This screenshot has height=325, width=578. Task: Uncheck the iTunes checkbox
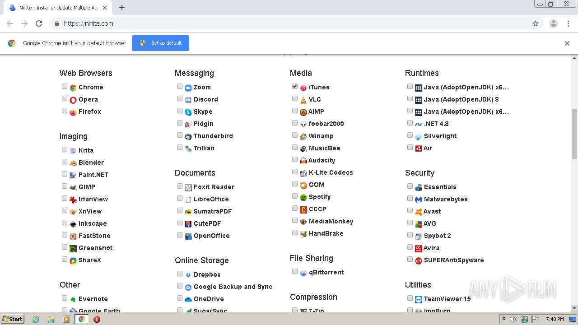coord(295,86)
